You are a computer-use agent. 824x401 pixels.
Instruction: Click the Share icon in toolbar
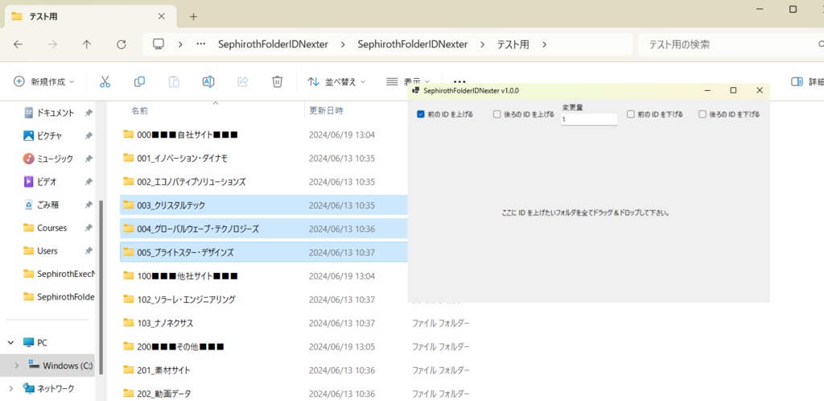243,81
